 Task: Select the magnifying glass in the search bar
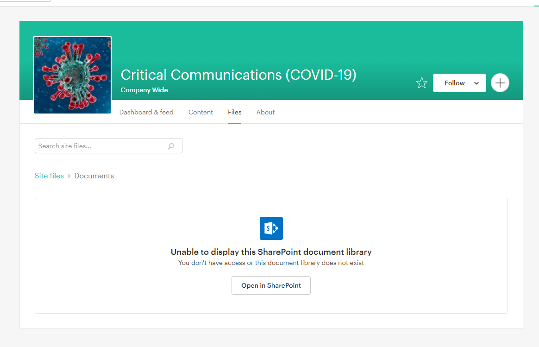click(x=171, y=145)
